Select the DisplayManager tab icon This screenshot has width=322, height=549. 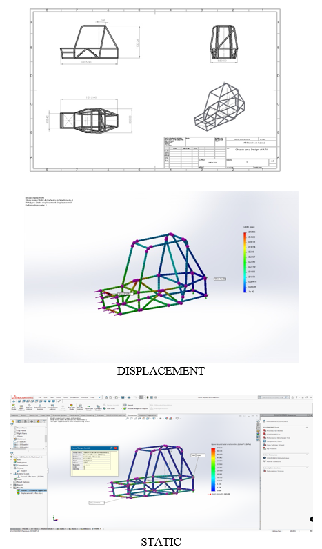pos(38,421)
